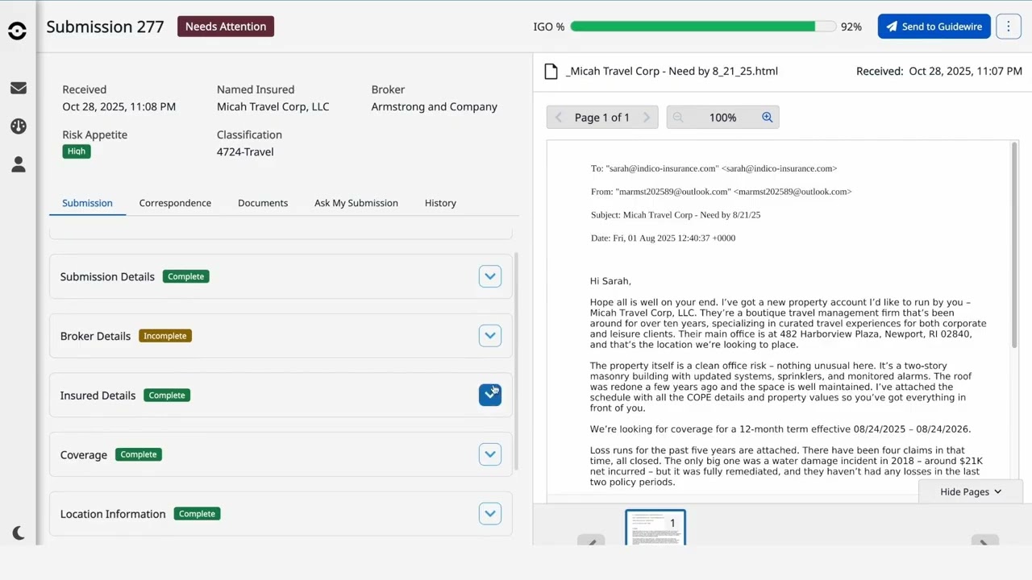Click the 4724-Travel classification value
The width and height of the screenshot is (1032, 580).
click(245, 151)
